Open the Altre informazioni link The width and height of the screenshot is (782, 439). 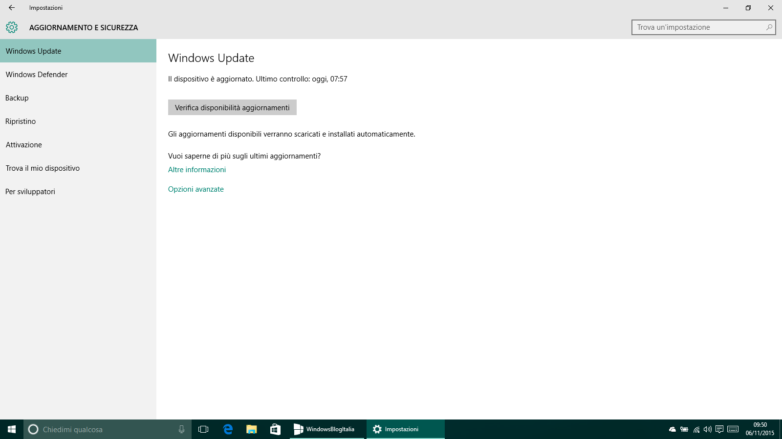click(197, 170)
